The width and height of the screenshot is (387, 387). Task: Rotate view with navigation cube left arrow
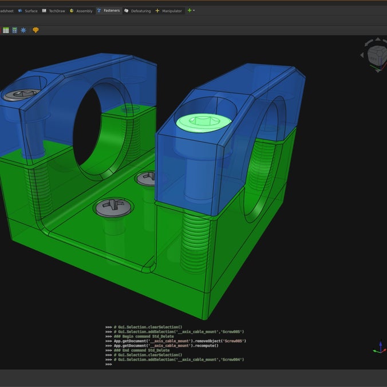point(362,55)
